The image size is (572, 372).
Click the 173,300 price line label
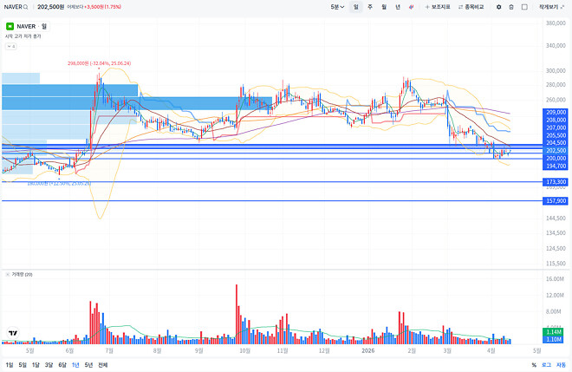pos(556,182)
